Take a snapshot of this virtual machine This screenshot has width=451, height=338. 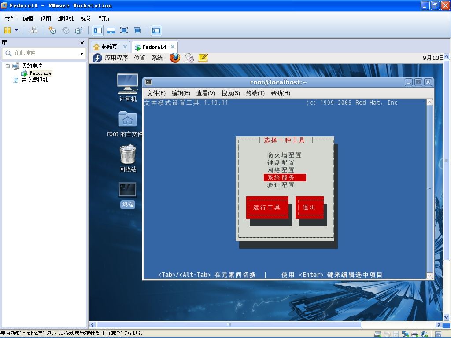[x=52, y=30]
